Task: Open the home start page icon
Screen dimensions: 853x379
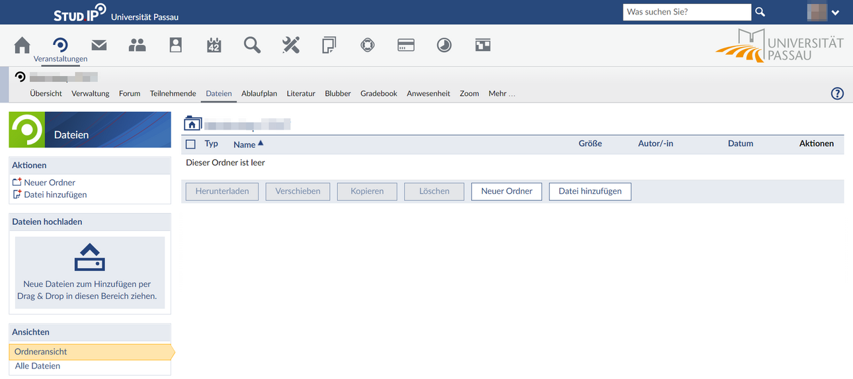Action: pyautogui.click(x=22, y=45)
